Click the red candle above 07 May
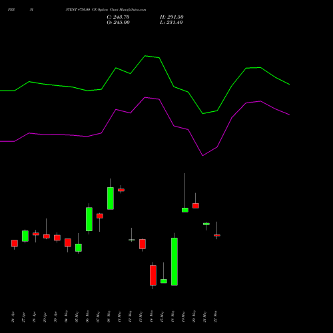Viewport: 333px width, 333px height. click(100, 216)
